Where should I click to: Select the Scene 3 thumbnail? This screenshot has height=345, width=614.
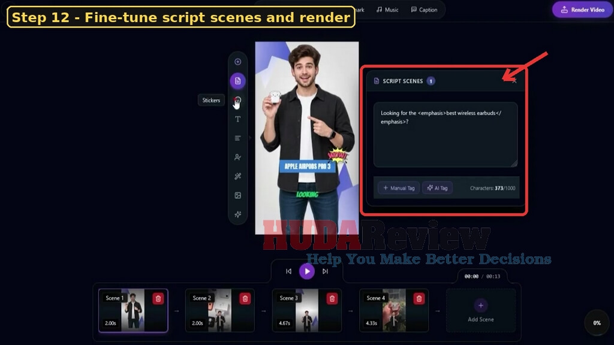pos(307,311)
